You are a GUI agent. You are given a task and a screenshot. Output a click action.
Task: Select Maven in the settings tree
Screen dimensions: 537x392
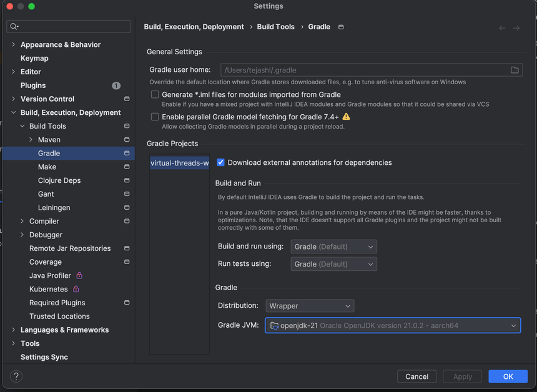point(49,140)
